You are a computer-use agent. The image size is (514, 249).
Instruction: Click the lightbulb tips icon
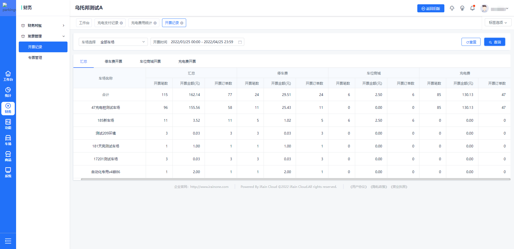point(462,8)
